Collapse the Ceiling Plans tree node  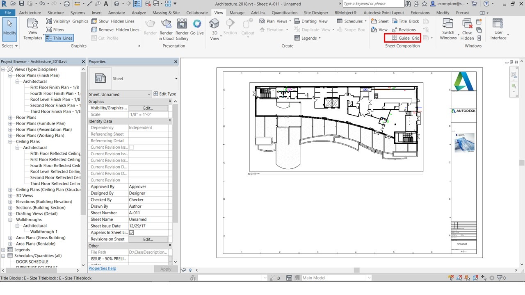[10, 141]
